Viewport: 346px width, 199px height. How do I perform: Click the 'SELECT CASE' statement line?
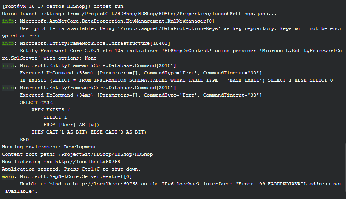(36, 103)
